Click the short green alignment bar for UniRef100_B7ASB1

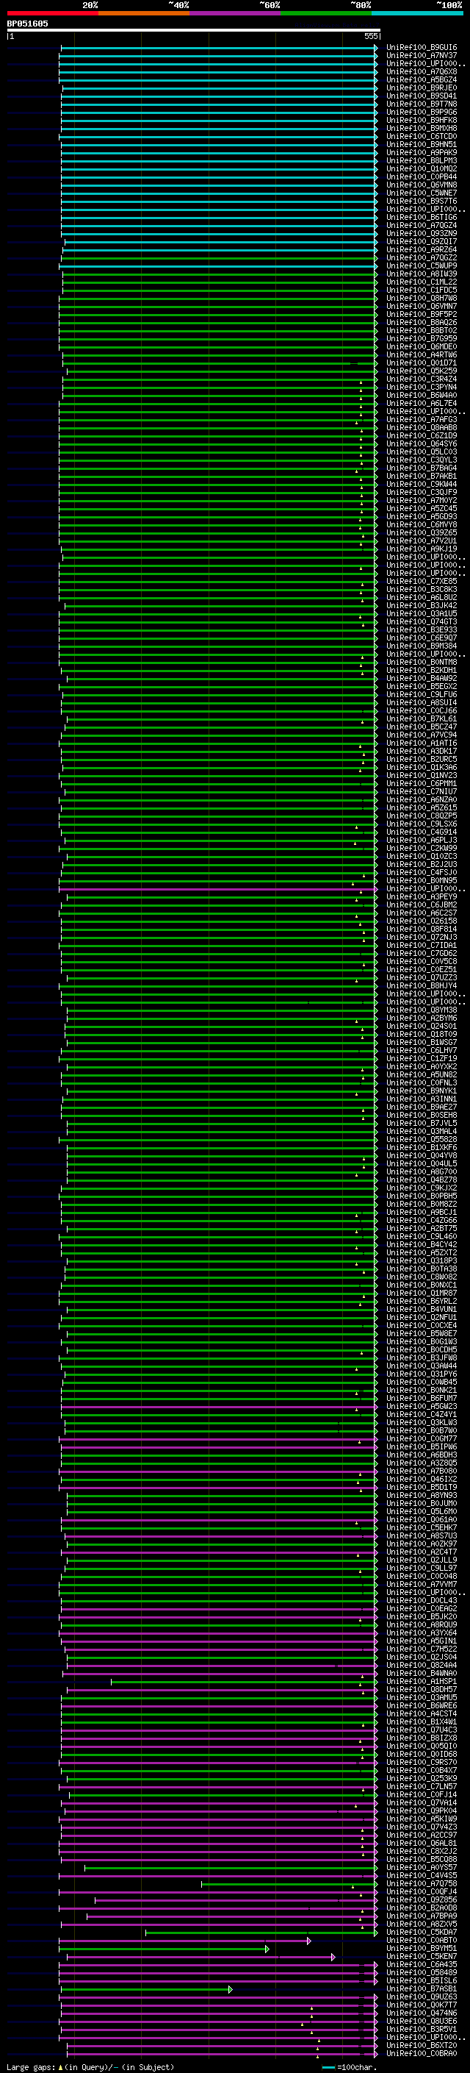[145, 1989]
